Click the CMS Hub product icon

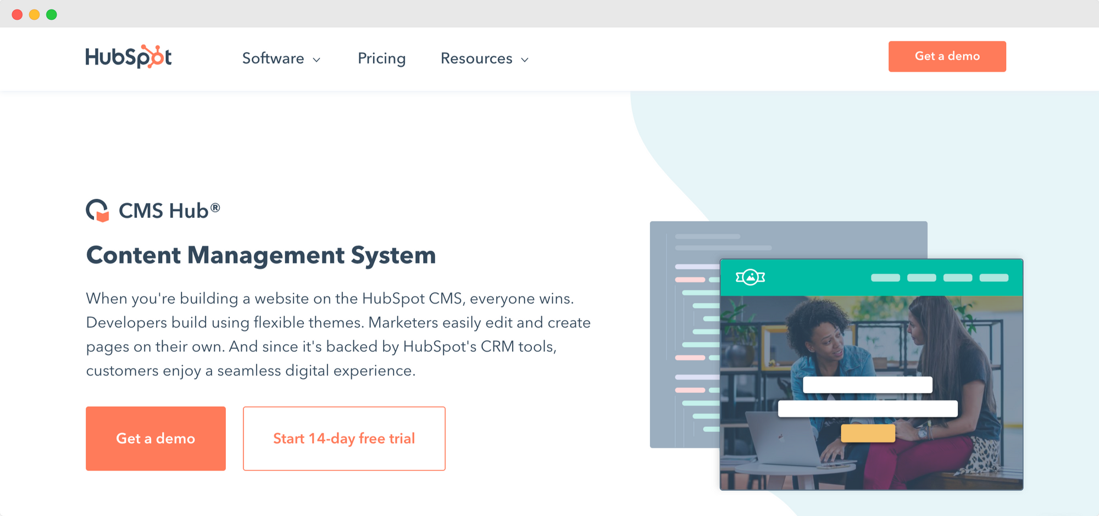point(98,210)
